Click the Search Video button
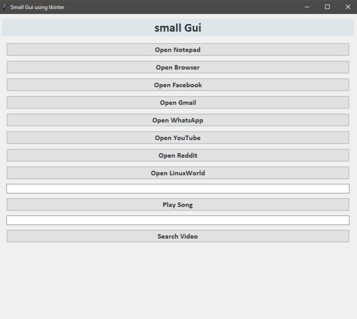Screen dimensions: 357x319 pyautogui.click(x=178, y=236)
